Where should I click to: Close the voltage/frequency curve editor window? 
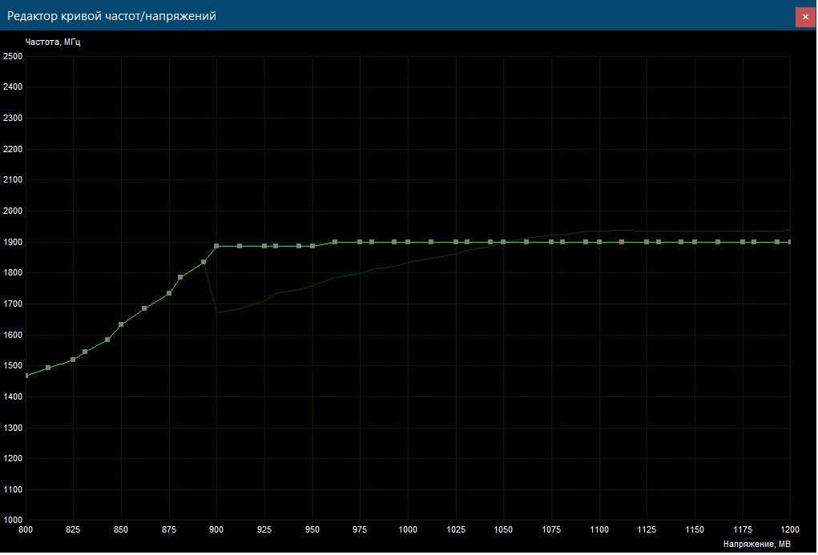pyautogui.click(x=804, y=16)
